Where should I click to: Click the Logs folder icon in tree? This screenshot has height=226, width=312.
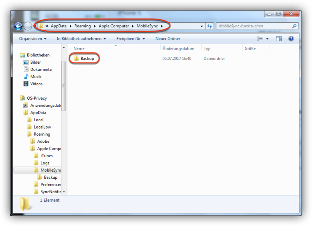tap(36, 163)
